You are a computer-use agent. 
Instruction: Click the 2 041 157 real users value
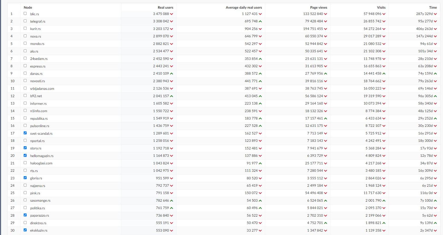[161, 96]
